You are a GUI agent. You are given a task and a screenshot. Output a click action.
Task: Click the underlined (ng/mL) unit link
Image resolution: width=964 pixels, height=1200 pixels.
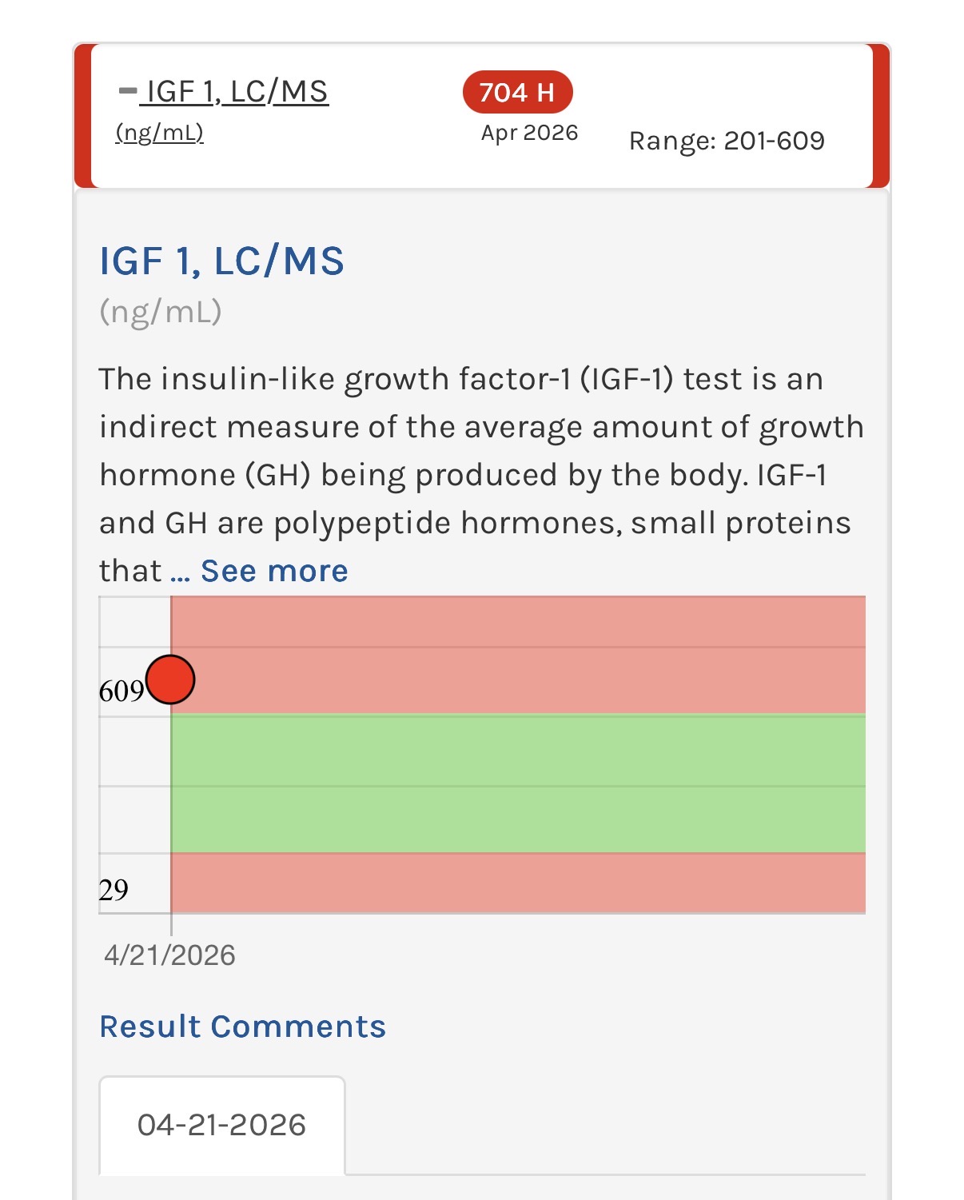160,132
